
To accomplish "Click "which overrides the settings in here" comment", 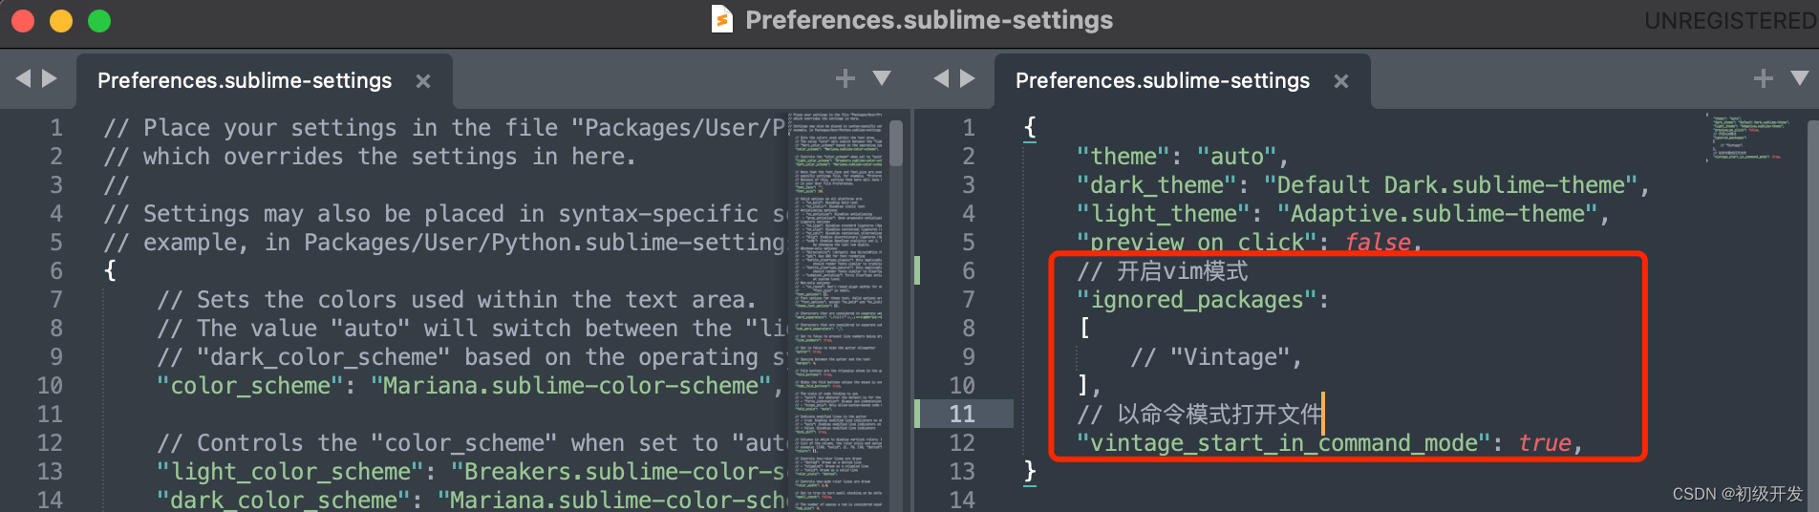I will [370, 157].
